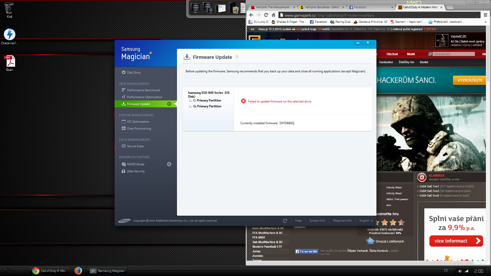Open Secure Erase in sidebar
This screenshot has width=491, height=276.
tap(135, 146)
